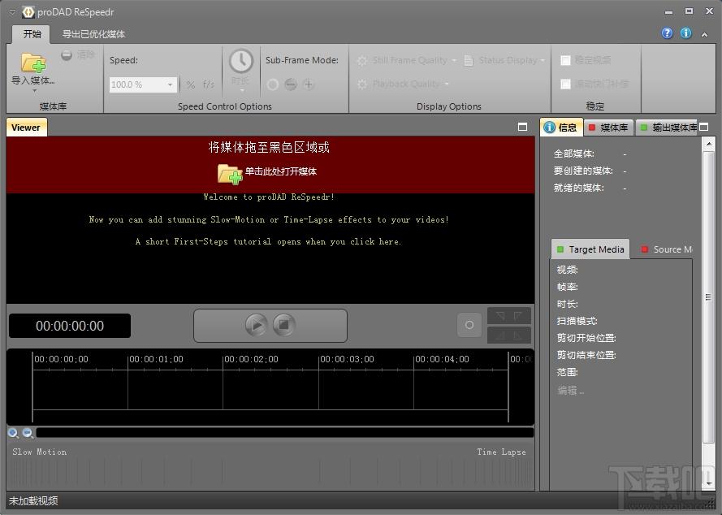This screenshot has height=515, width=722.
Task: Switch to the 开始 ribbon tab
Action: pyautogui.click(x=32, y=34)
